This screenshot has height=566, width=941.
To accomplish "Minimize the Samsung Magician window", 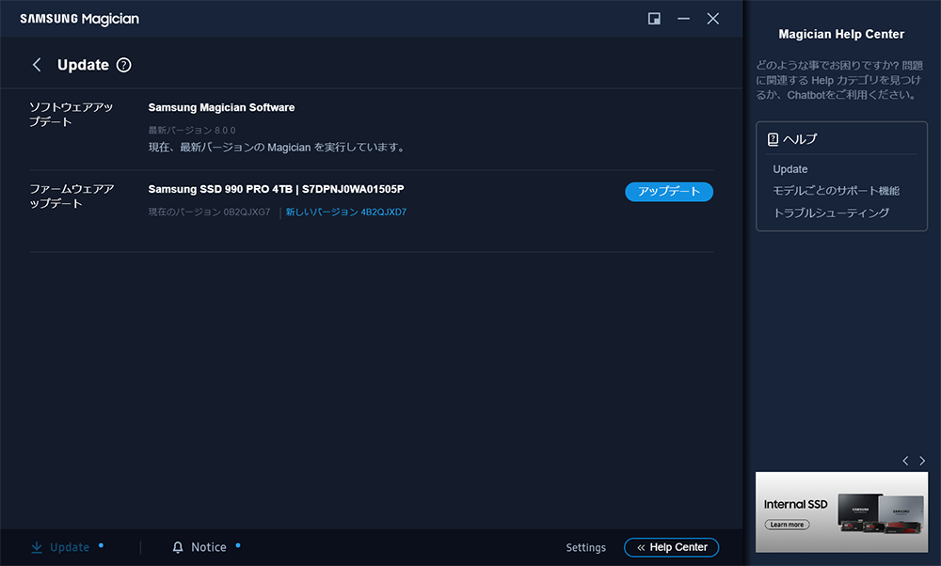I will [x=683, y=19].
